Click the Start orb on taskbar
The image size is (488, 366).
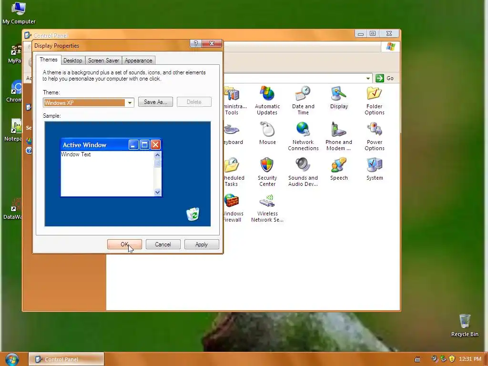click(12, 359)
